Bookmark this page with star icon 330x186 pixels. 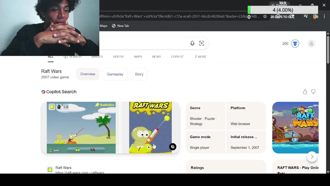point(265,17)
